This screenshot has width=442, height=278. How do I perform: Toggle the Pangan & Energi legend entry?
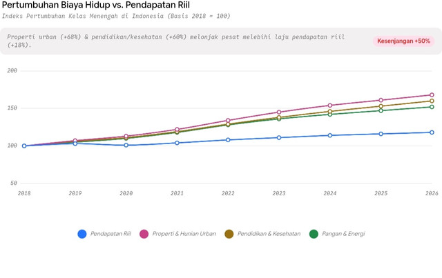coord(337,234)
